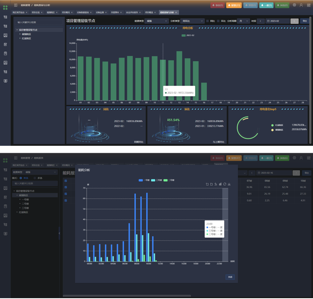
Task: Toggle checkbox of the row showing 9.01
Action: click(66, 194)
